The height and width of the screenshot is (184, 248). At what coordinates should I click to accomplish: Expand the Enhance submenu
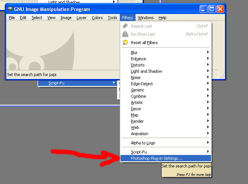click(x=166, y=59)
